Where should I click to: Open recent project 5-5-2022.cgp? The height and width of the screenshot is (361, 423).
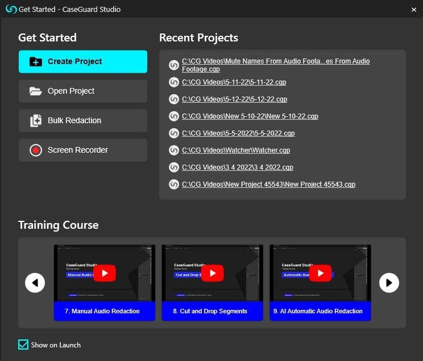[x=238, y=133]
